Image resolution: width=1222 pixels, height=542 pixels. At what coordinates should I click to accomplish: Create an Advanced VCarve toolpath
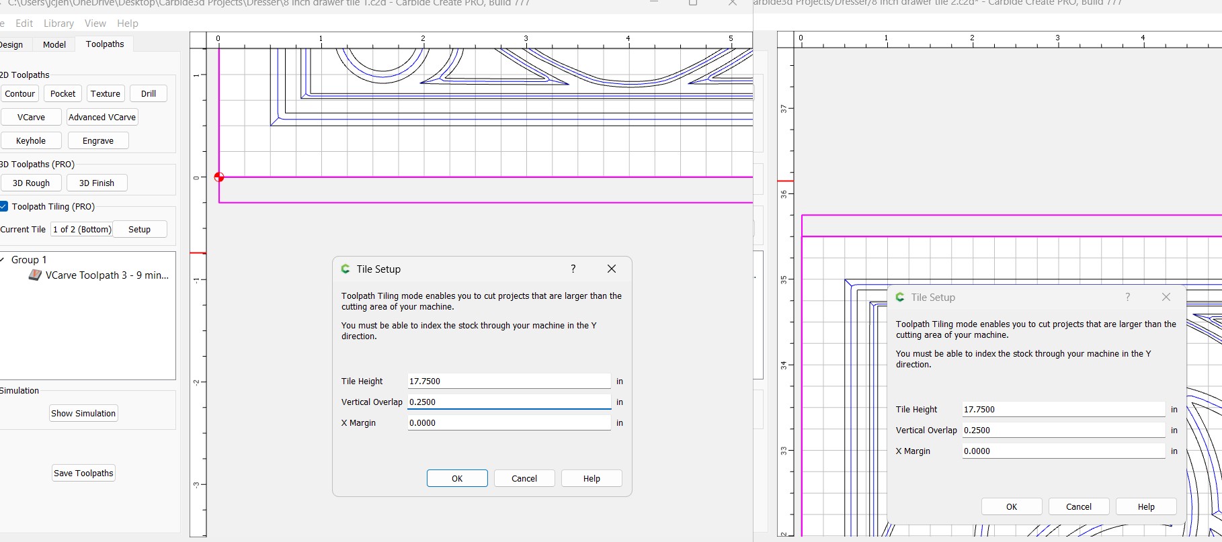[102, 117]
